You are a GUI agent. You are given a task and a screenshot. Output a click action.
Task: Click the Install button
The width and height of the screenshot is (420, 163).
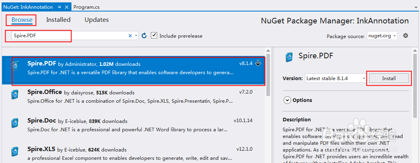(x=389, y=79)
